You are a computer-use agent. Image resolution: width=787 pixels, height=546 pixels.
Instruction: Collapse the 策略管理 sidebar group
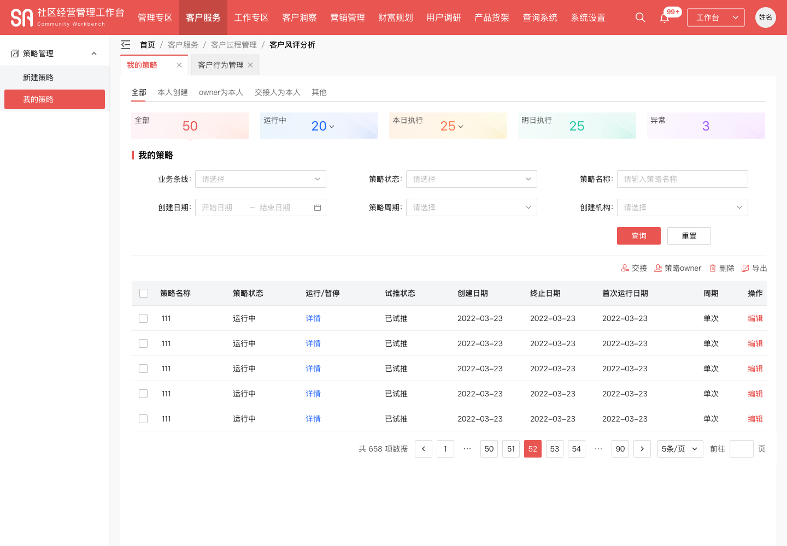point(94,54)
